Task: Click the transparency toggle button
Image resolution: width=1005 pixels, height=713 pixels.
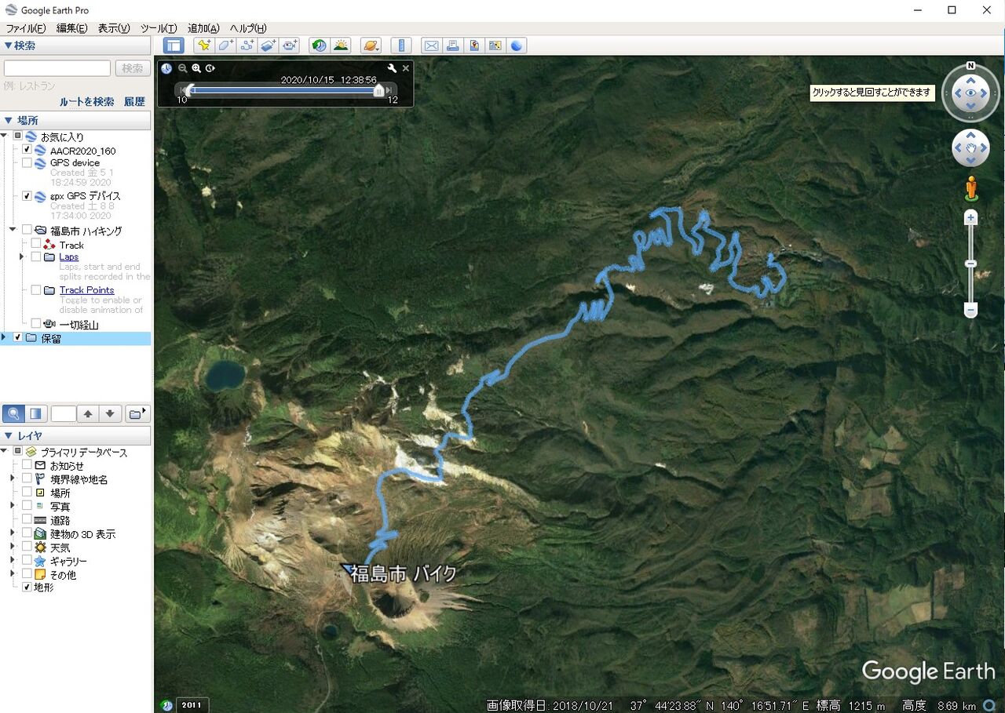Action: coord(35,413)
